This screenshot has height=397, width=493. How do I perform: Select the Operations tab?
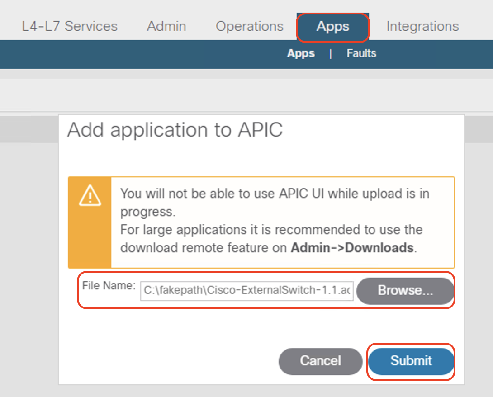250,26
